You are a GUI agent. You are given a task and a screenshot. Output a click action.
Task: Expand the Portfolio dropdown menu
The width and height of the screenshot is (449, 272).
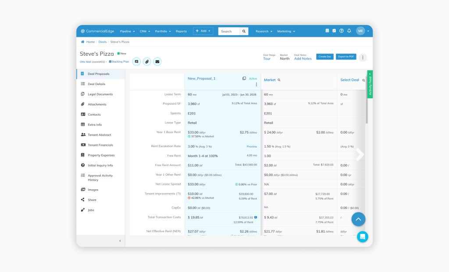pos(163,31)
